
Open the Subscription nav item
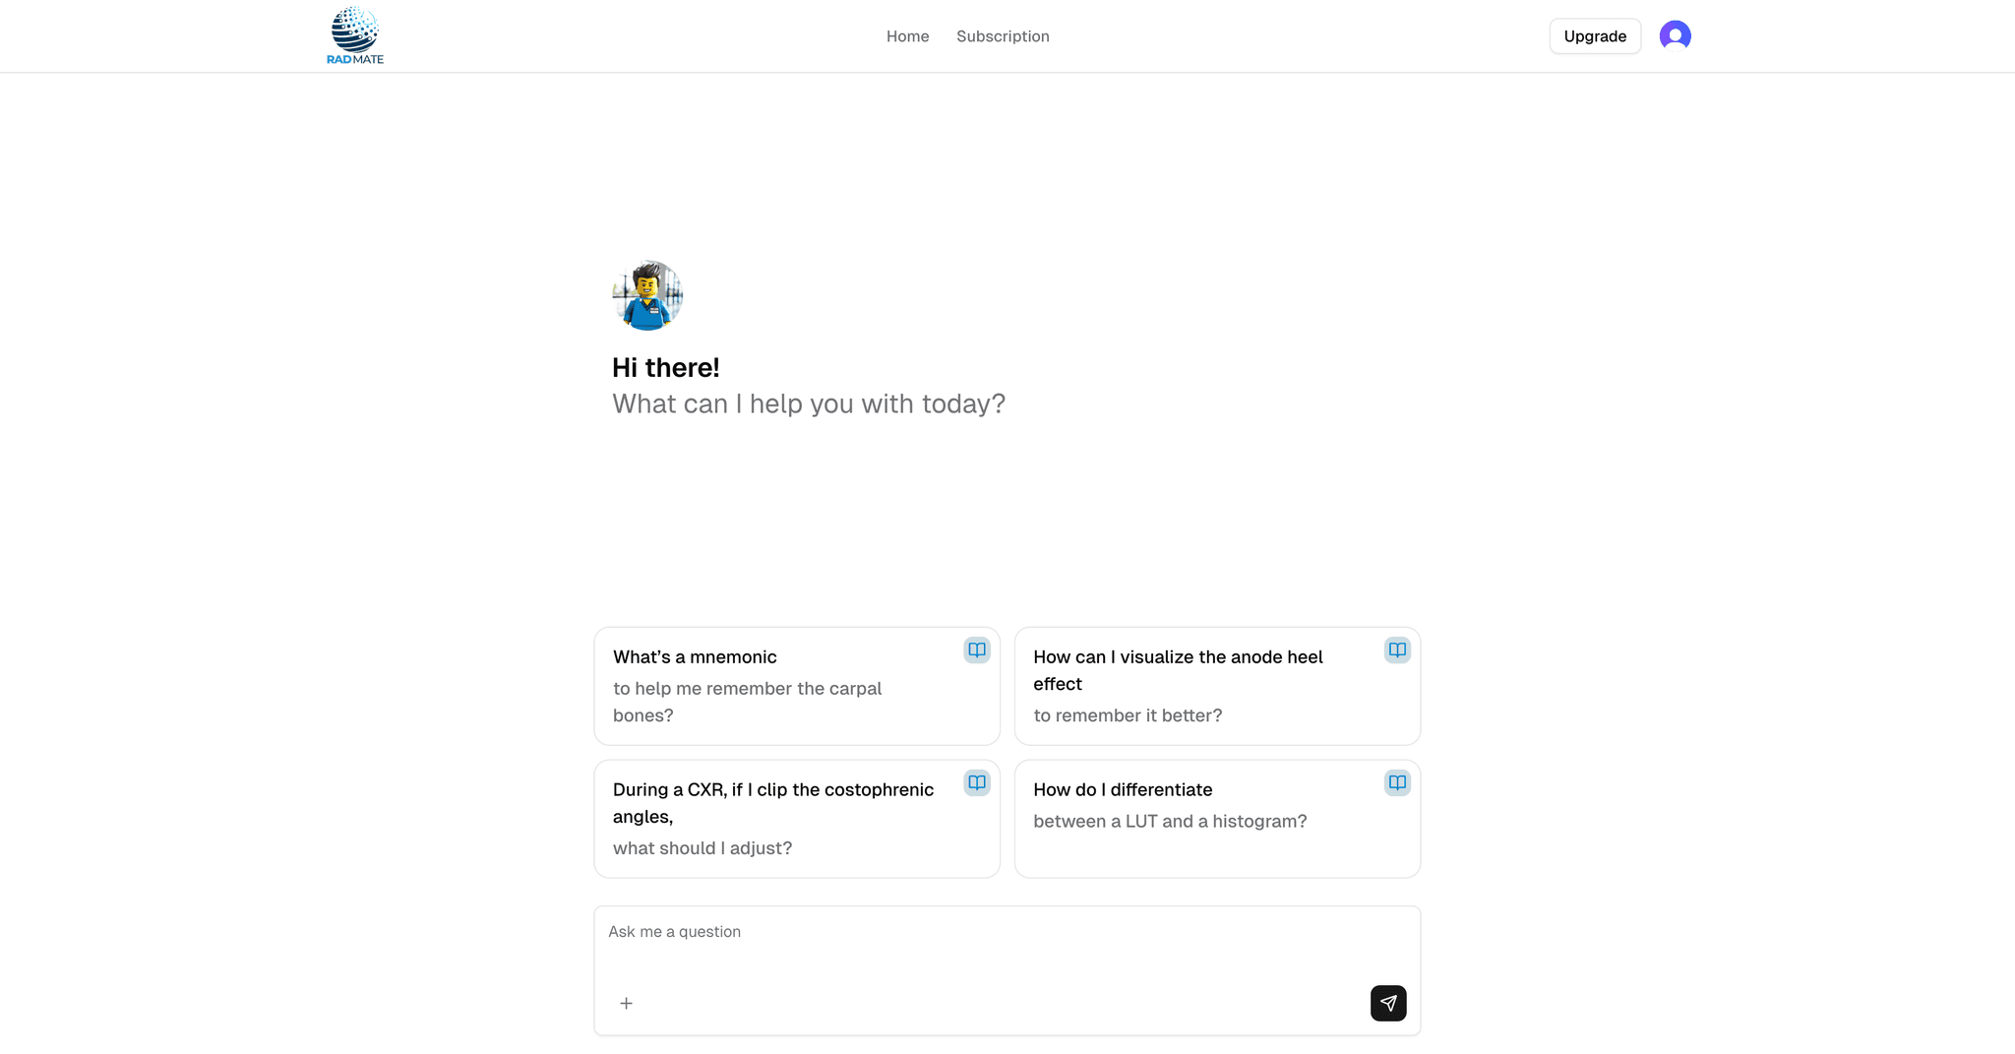[1003, 36]
